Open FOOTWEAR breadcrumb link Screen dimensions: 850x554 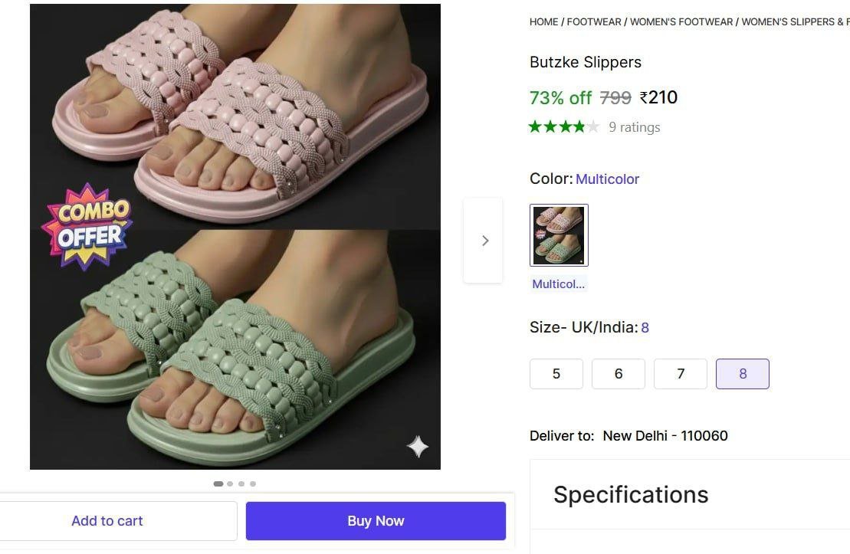(x=594, y=22)
